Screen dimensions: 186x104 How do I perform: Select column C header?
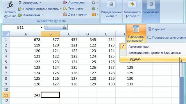69,34
